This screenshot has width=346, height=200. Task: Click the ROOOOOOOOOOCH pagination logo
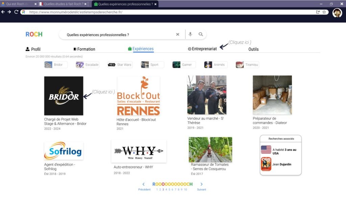pyautogui.click(x=173, y=184)
